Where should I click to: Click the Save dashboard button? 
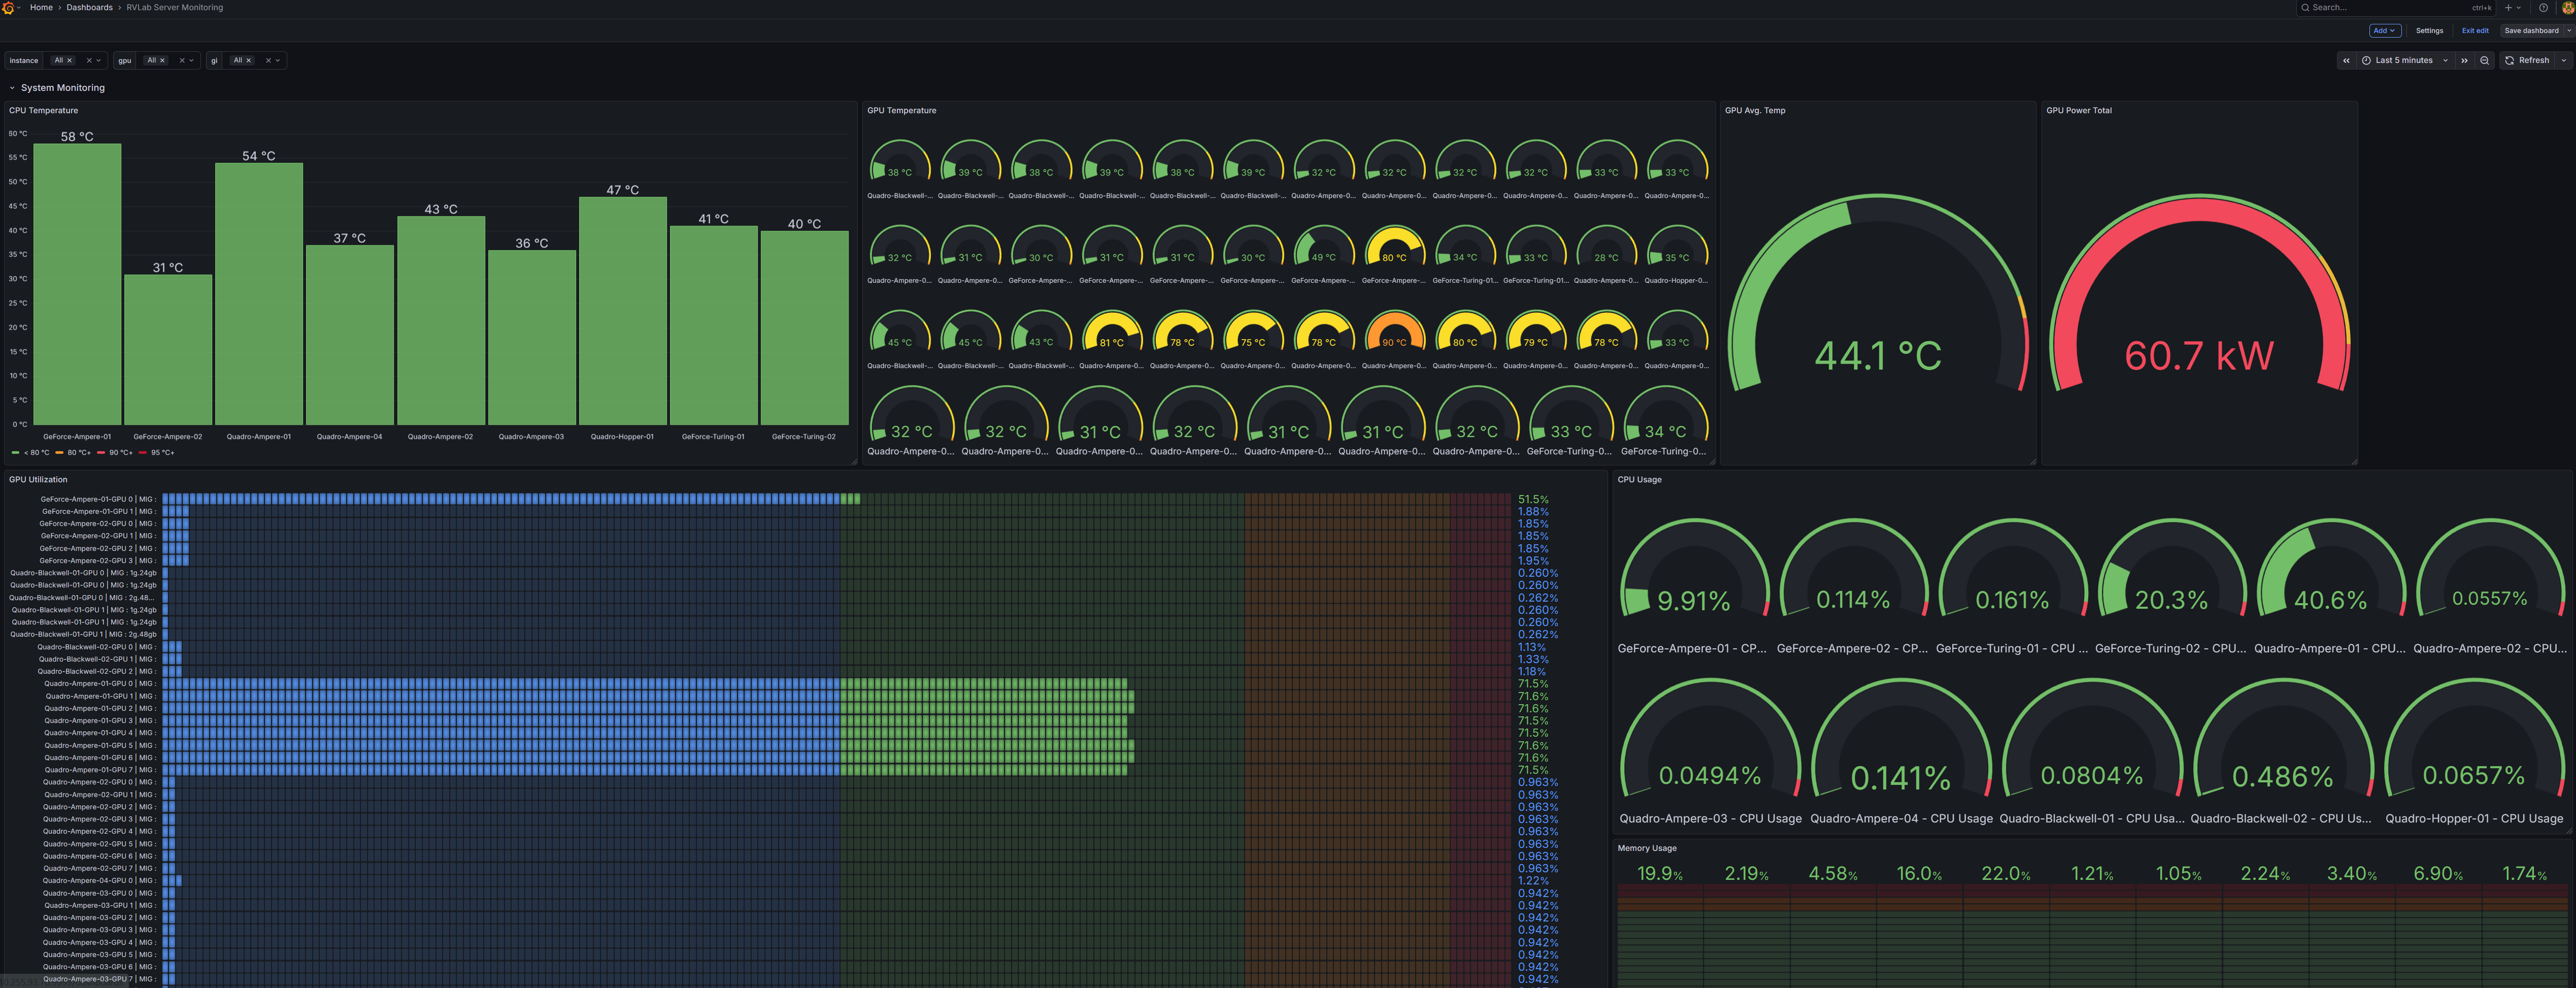(2531, 30)
